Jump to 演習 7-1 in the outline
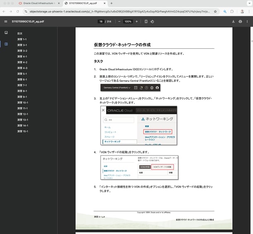Screen dimensions: 253x234 22,85
